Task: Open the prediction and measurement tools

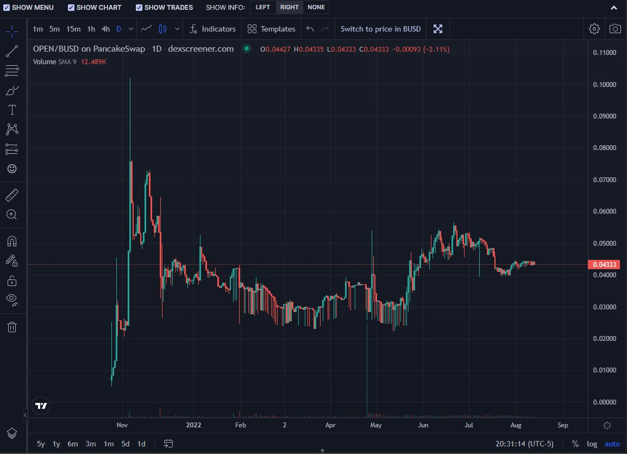Action: 12,149
